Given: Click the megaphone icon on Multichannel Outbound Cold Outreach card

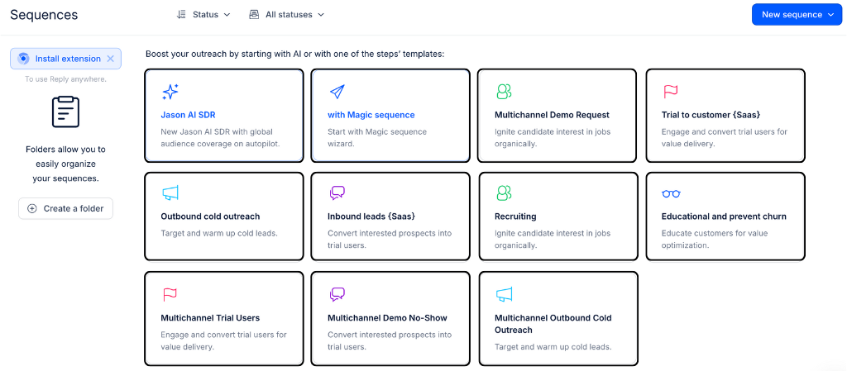Looking at the screenshot, I should click(504, 294).
